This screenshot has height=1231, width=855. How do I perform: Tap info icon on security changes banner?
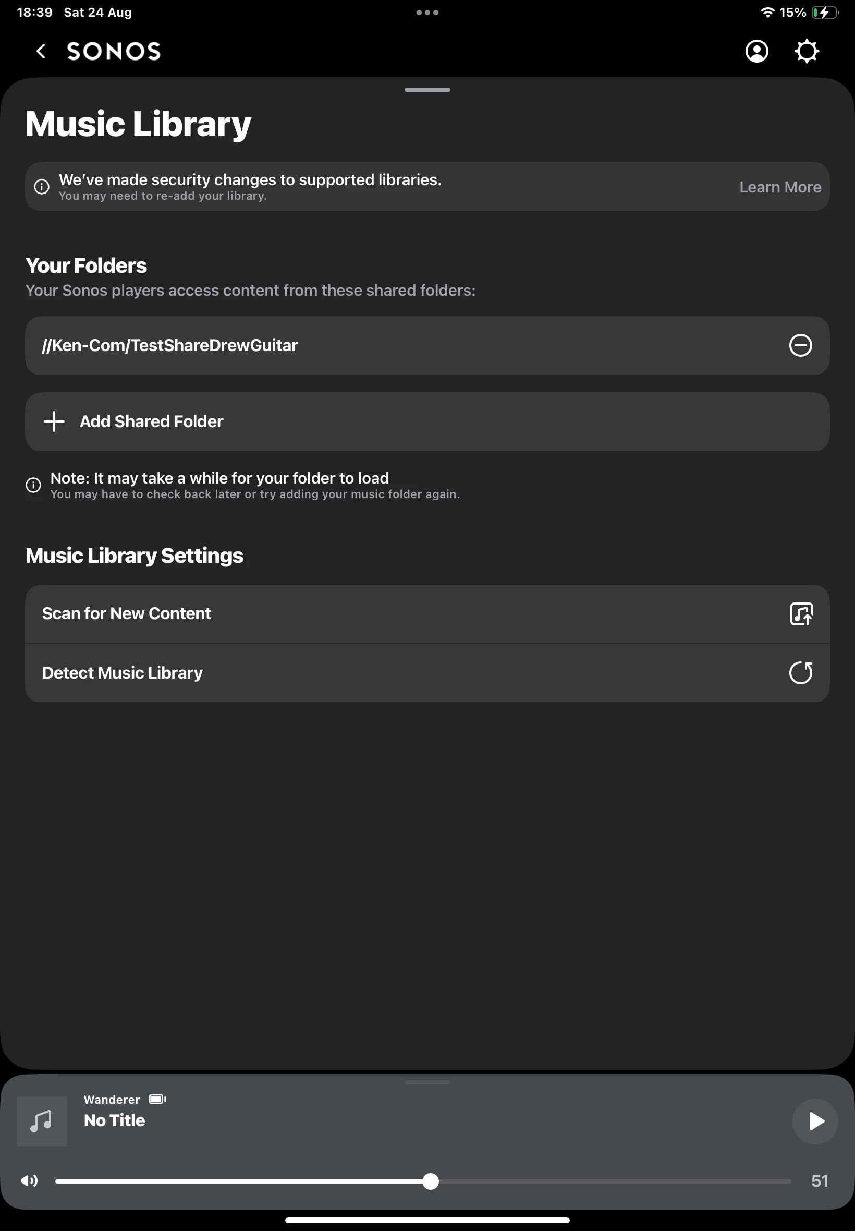coord(42,187)
